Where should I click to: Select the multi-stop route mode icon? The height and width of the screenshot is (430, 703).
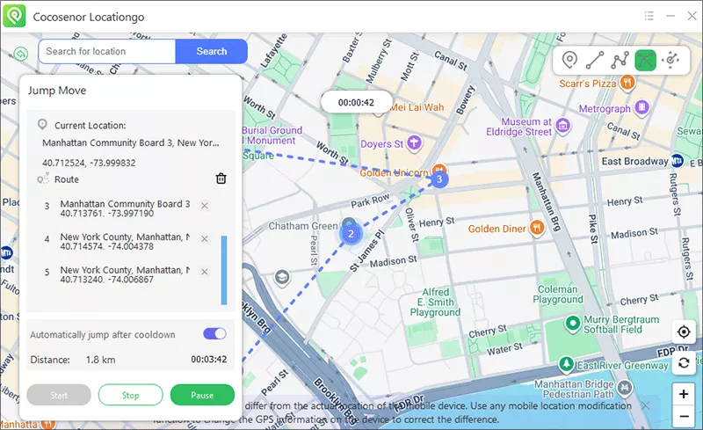(620, 60)
